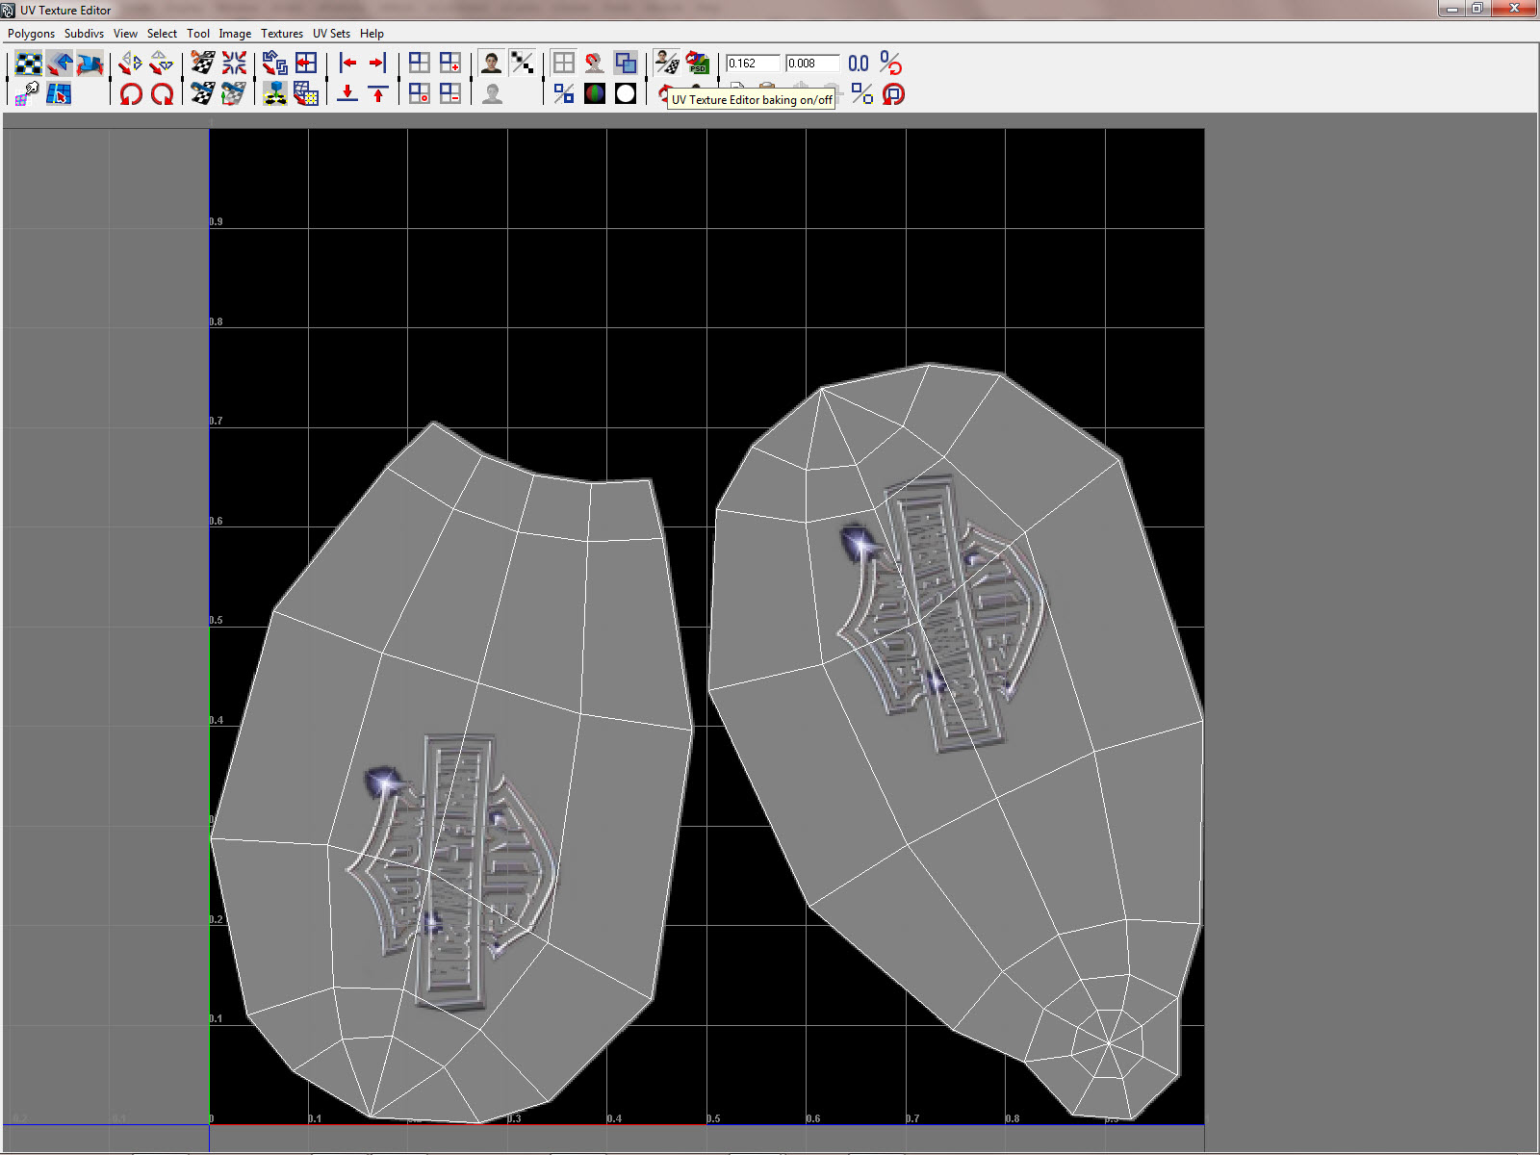Screen dimensions: 1540x1155
Task: Click the Update PSD networks icon
Action: pos(698,64)
